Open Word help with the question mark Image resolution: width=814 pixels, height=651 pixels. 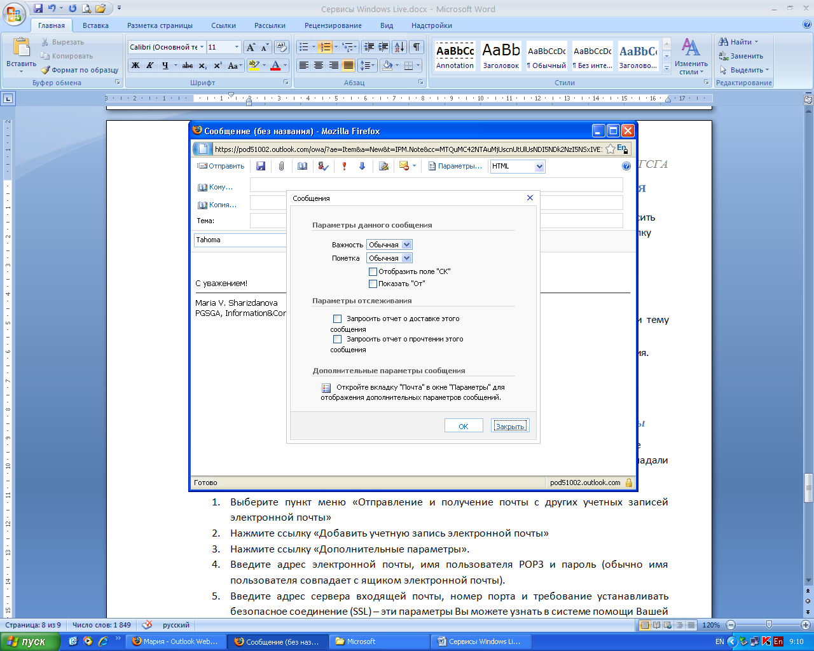coord(807,25)
